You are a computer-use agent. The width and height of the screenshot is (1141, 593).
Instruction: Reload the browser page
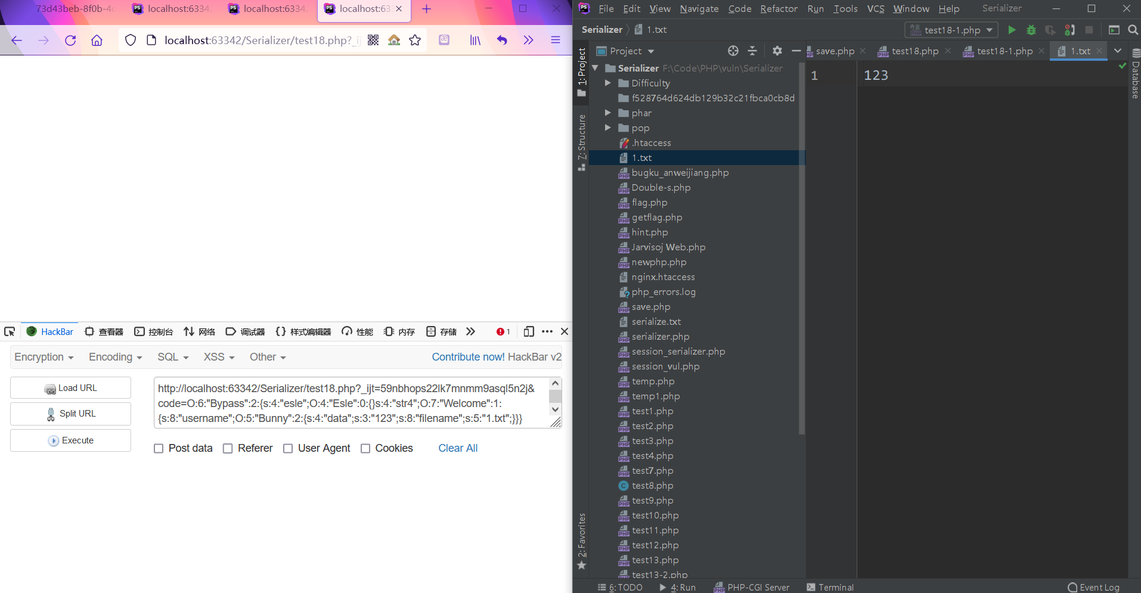pos(70,41)
